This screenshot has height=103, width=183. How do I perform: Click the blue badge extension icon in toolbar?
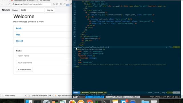(68, 5)
